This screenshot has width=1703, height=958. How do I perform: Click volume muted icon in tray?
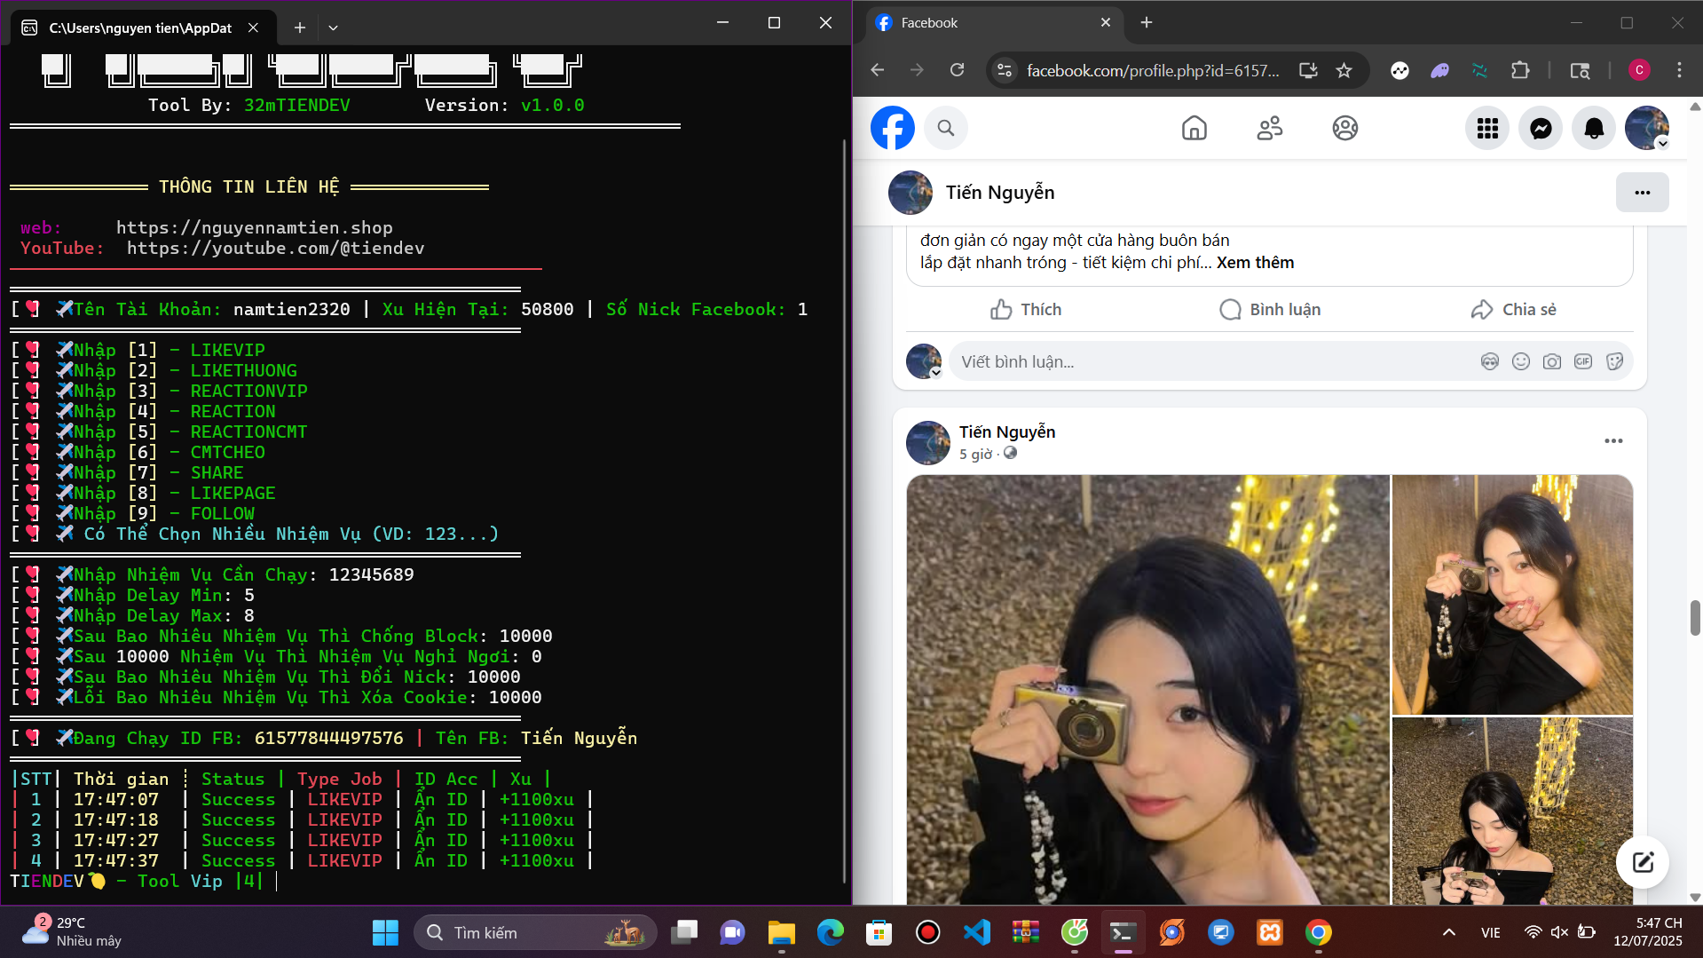click(1559, 932)
